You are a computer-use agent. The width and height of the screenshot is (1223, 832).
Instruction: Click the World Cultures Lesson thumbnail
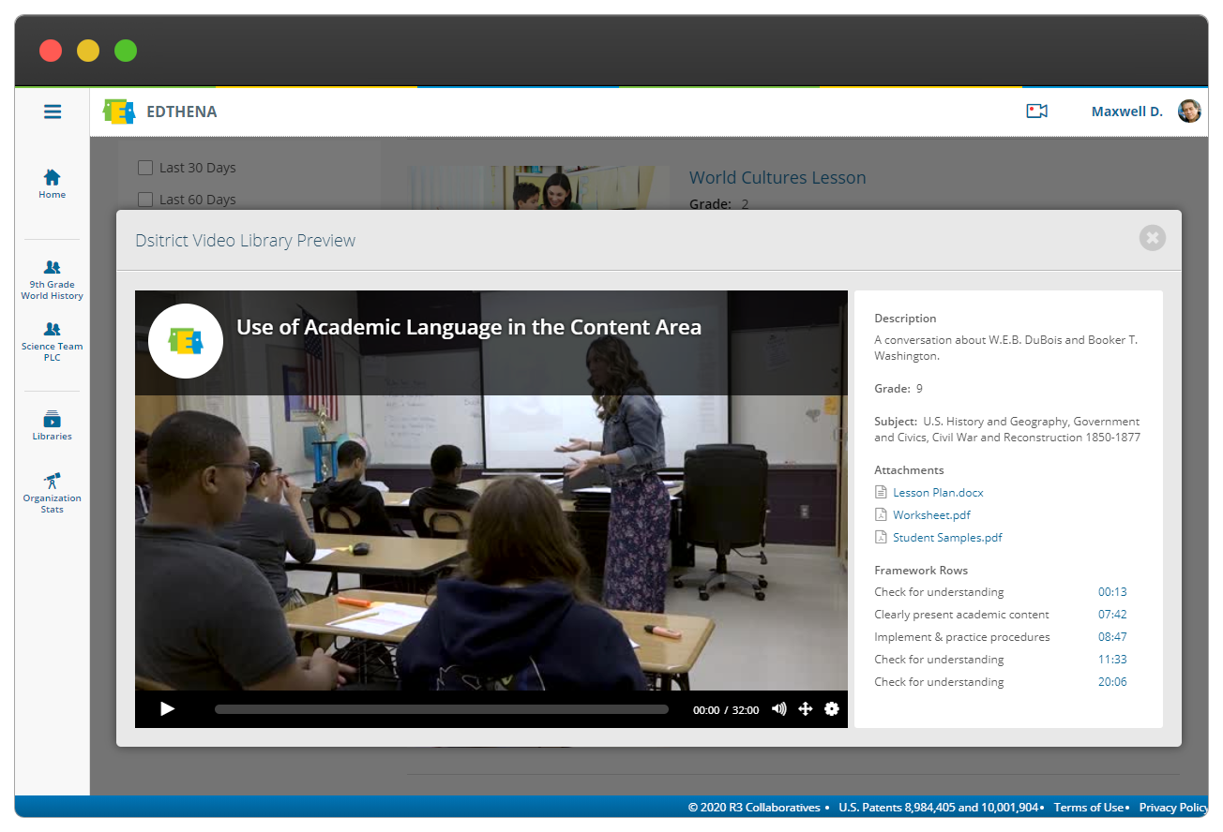coord(538,187)
